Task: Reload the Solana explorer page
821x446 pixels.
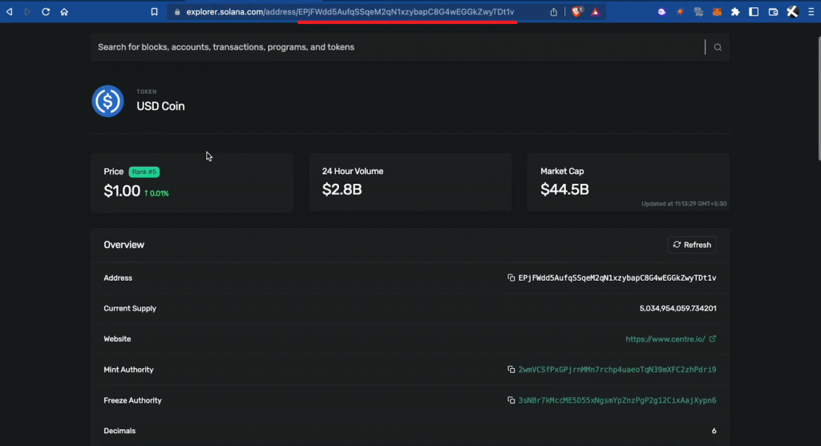Action: click(x=46, y=11)
